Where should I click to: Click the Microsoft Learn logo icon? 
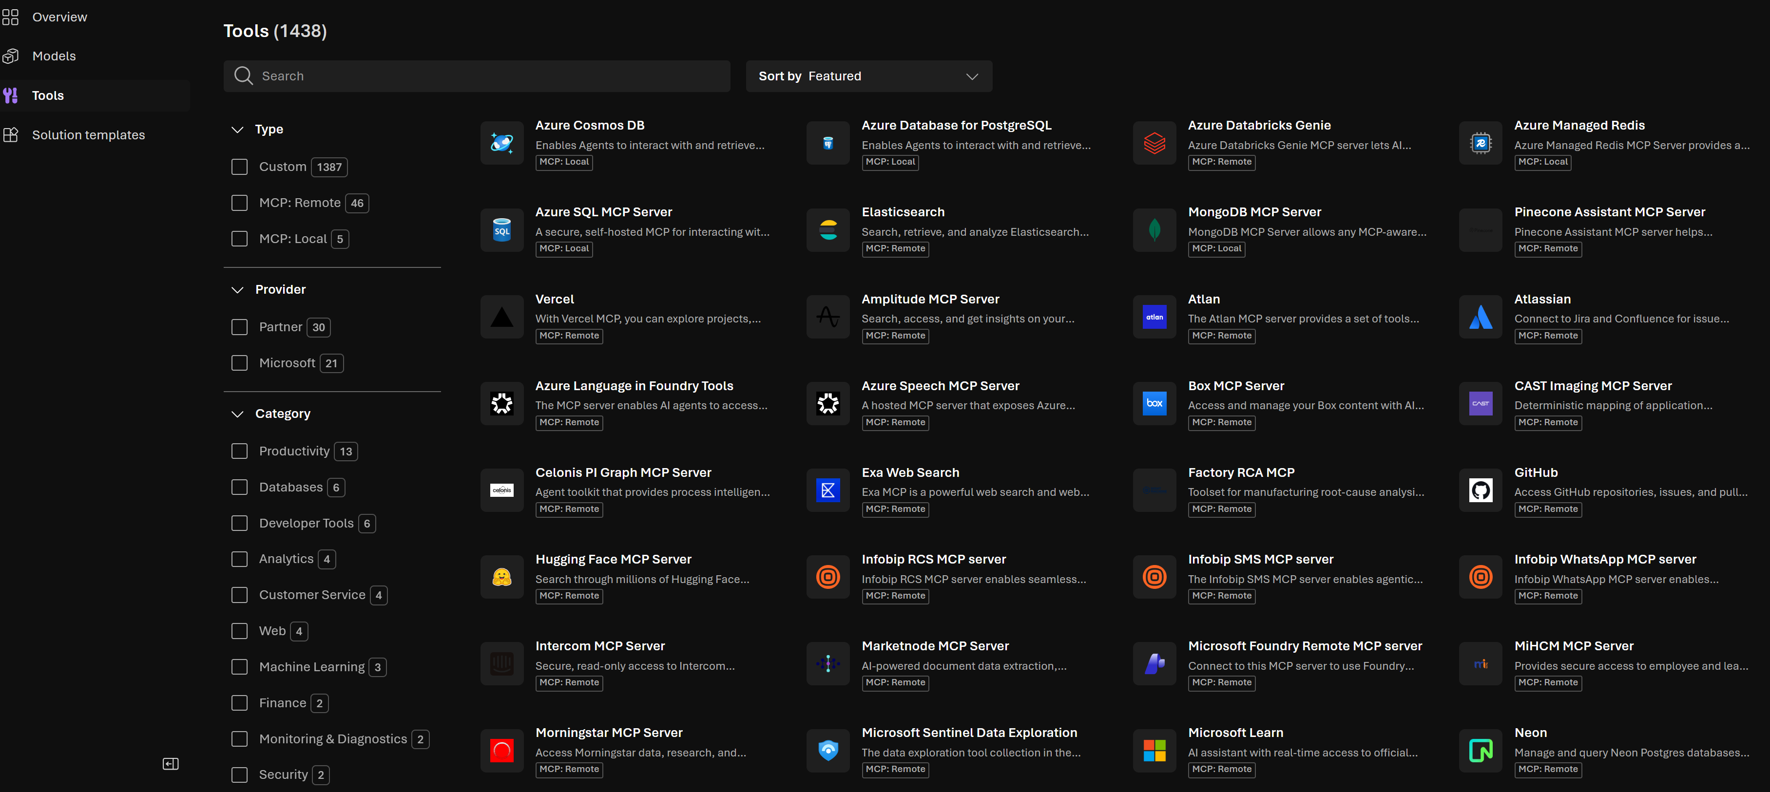click(1154, 750)
